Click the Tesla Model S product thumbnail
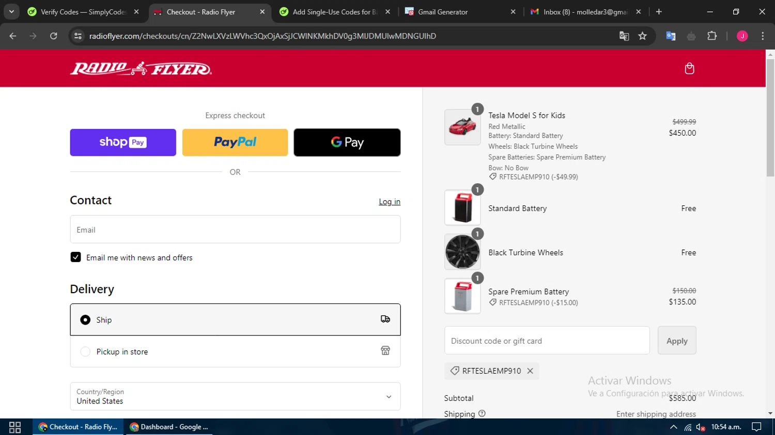 (462, 127)
